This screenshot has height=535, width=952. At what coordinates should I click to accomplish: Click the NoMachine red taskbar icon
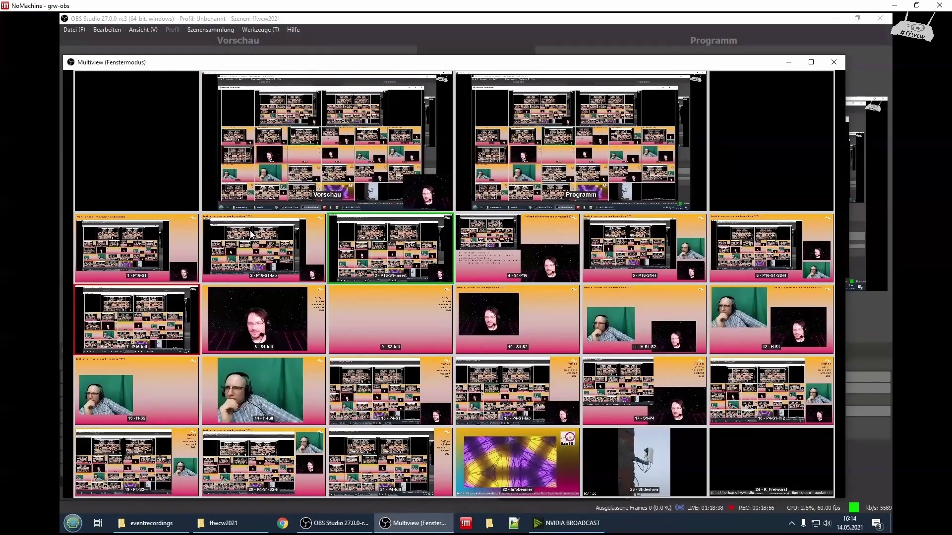(x=466, y=523)
